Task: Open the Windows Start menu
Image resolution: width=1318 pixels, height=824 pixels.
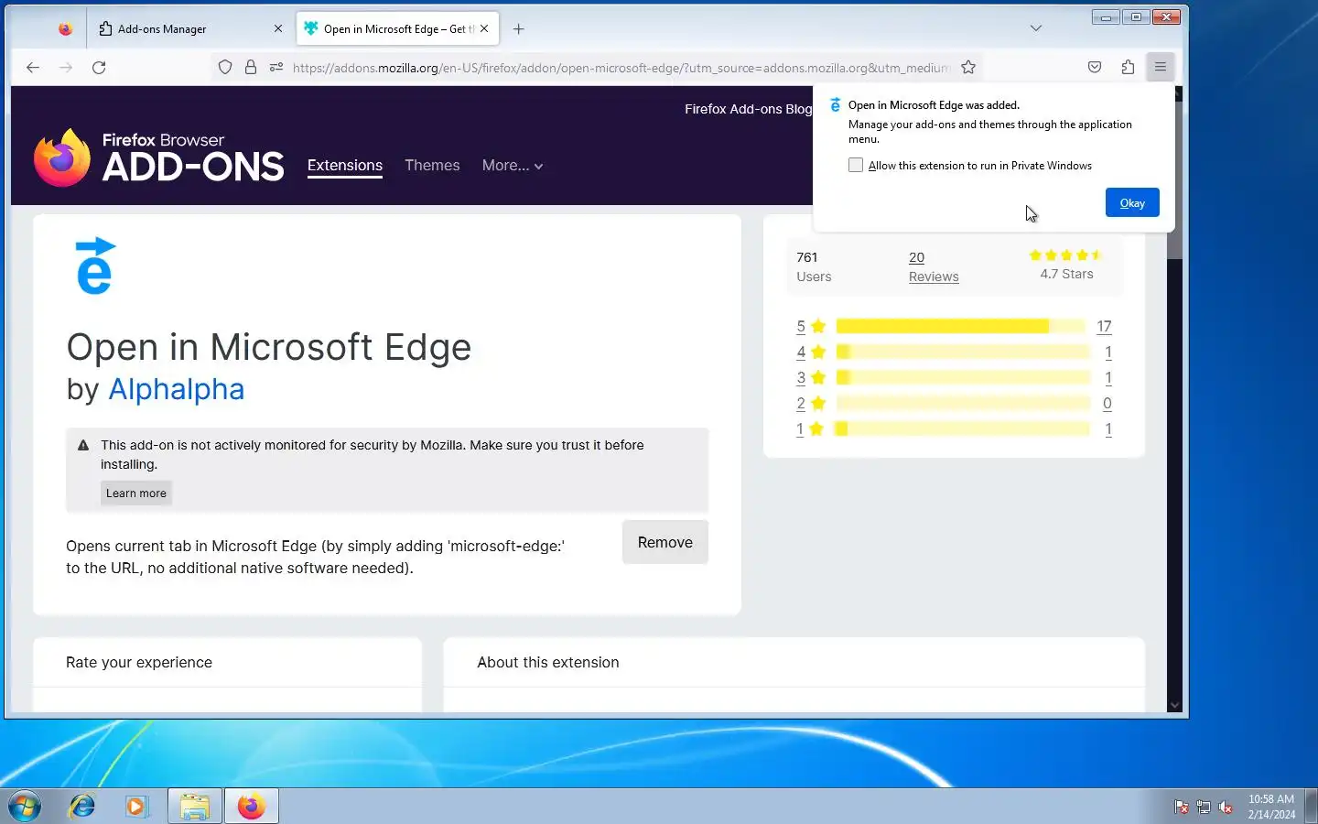Action: (25, 807)
